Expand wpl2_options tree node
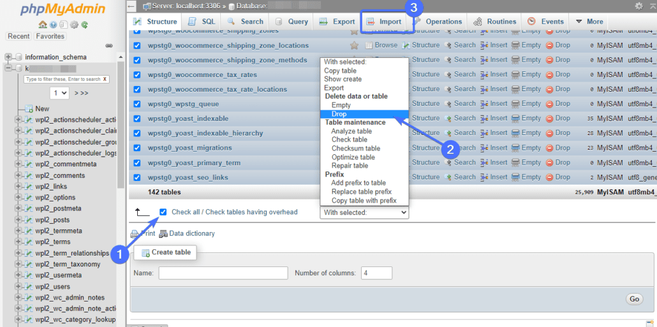 (x=18, y=197)
